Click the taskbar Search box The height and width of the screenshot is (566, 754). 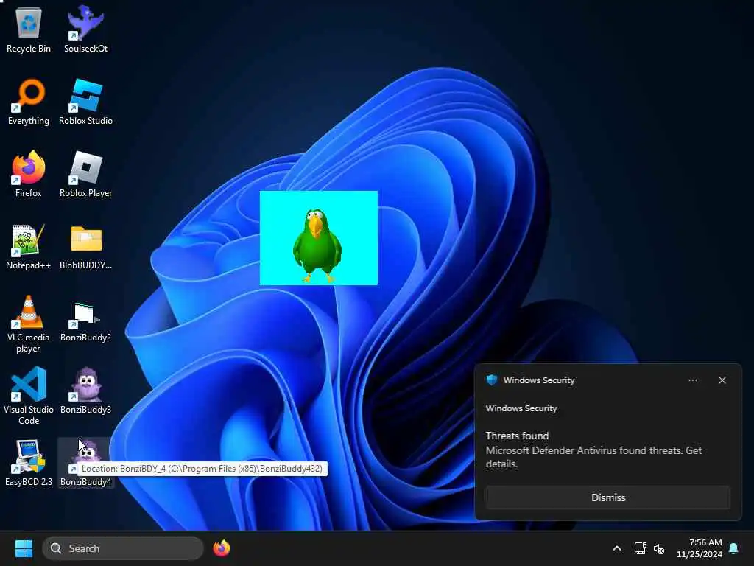pyautogui.click(x=123, y=548)
